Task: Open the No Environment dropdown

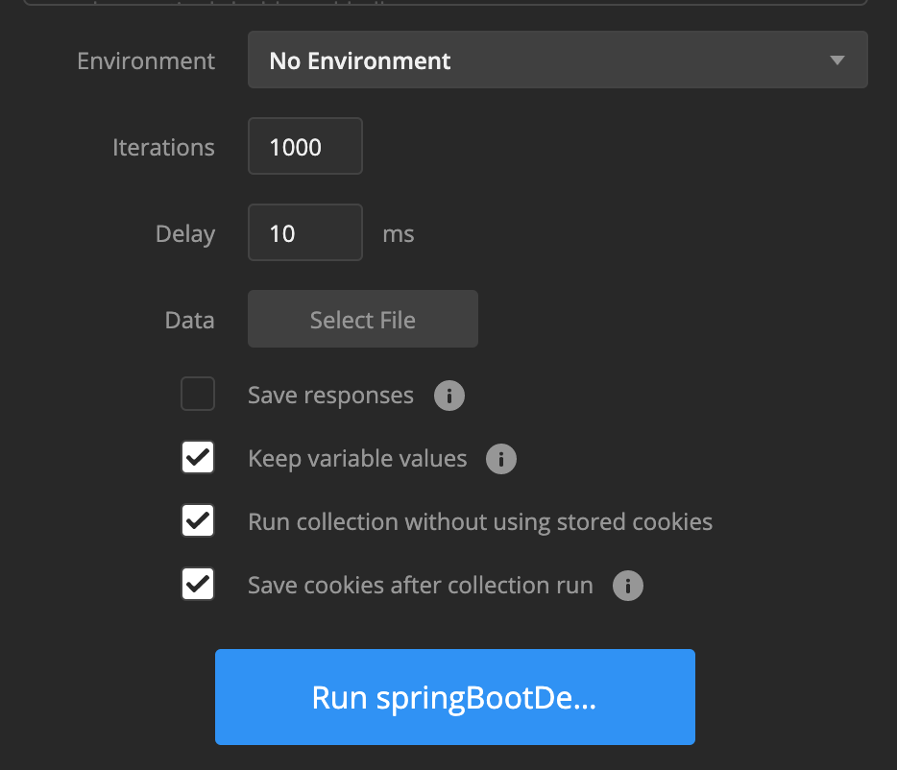Action: point(557,60)
